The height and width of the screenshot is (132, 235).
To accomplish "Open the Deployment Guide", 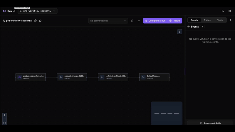I will [210, 123].
